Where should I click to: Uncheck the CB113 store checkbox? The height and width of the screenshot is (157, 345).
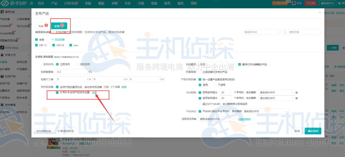(36, 45)
